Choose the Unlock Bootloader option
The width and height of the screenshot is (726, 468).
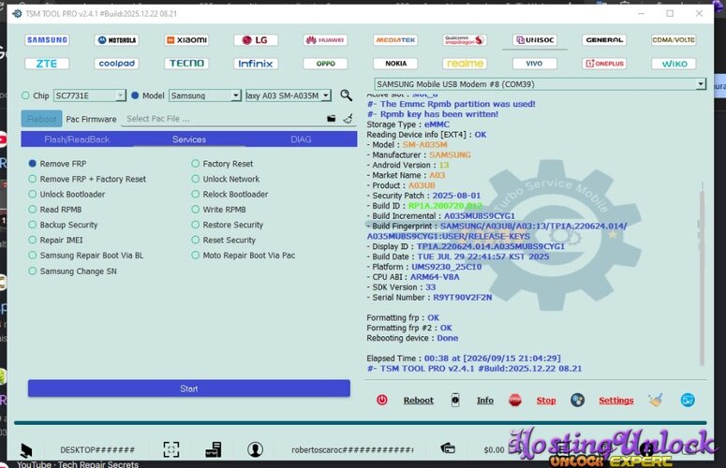[x=67, y=195]
